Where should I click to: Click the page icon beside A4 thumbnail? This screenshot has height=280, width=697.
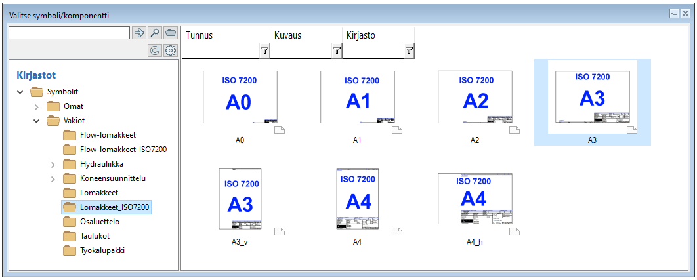397,231
